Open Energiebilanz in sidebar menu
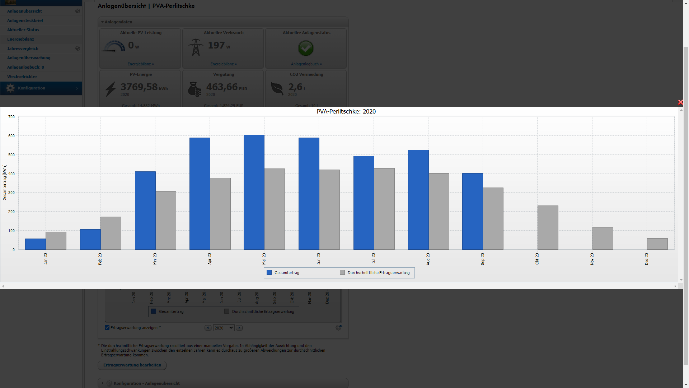 [20, 39]
